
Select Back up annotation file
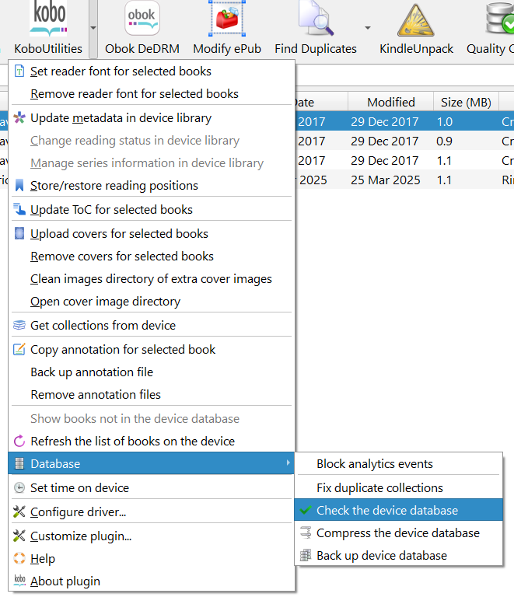click(x=152, y=372)
